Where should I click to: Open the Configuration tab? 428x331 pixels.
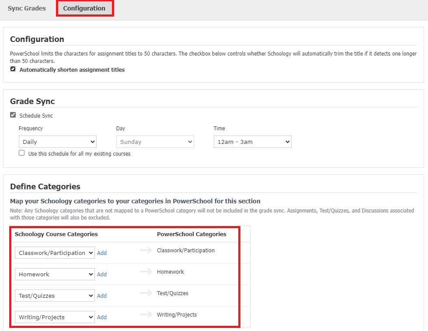click(x=84, y=8)
